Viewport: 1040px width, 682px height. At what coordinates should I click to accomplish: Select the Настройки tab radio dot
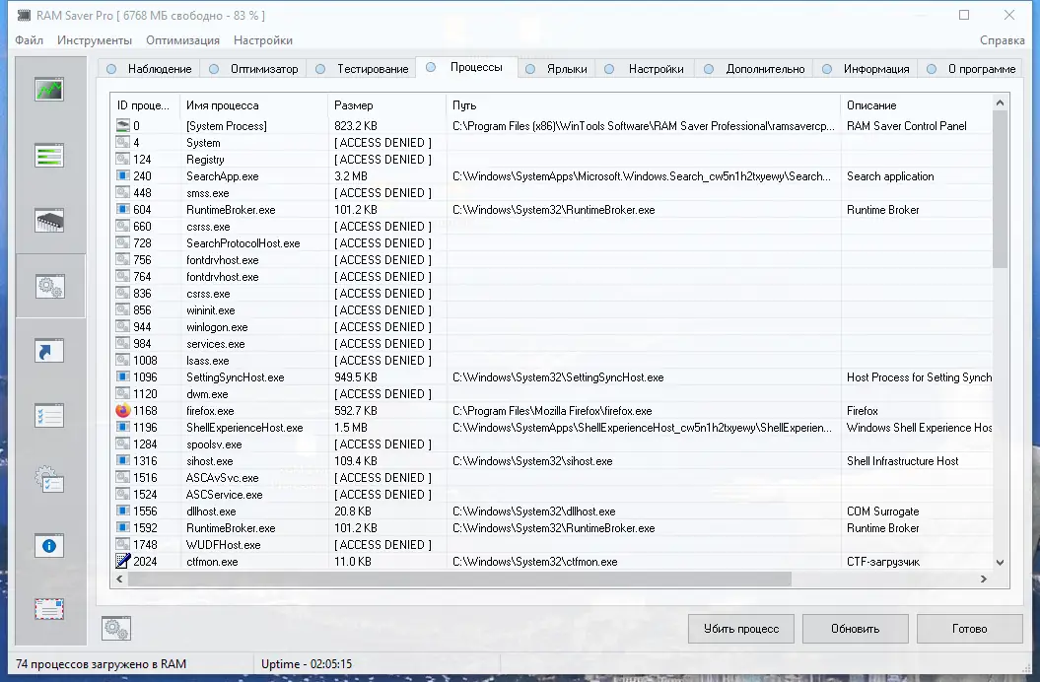click(x=609, y=69)
